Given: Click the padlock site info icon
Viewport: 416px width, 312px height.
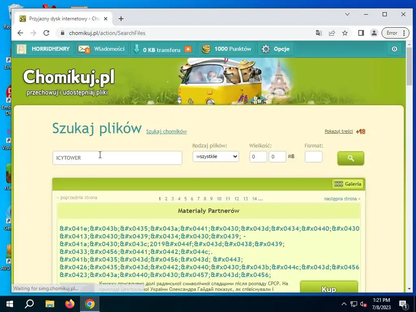Looking at the screenshot, I should [x=63, y=33].
